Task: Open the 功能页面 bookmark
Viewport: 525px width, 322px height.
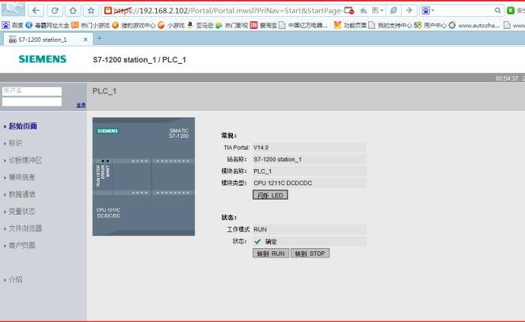Action: coord(350,25)
